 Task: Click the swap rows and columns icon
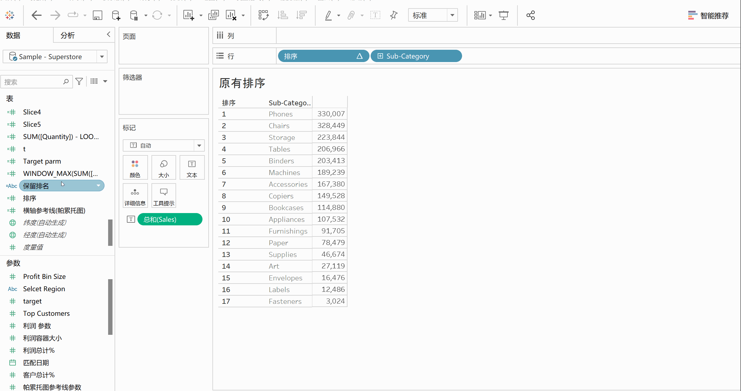264,15
